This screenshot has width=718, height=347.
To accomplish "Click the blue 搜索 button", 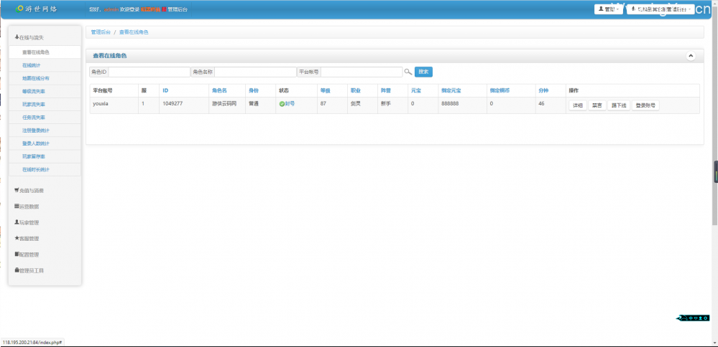I will 423,72.
